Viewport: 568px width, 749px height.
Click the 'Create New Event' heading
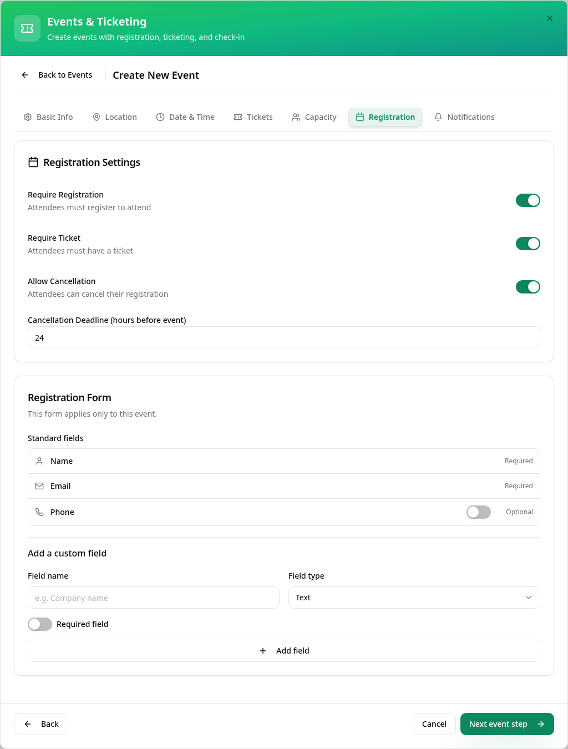[x=156, y=75]
